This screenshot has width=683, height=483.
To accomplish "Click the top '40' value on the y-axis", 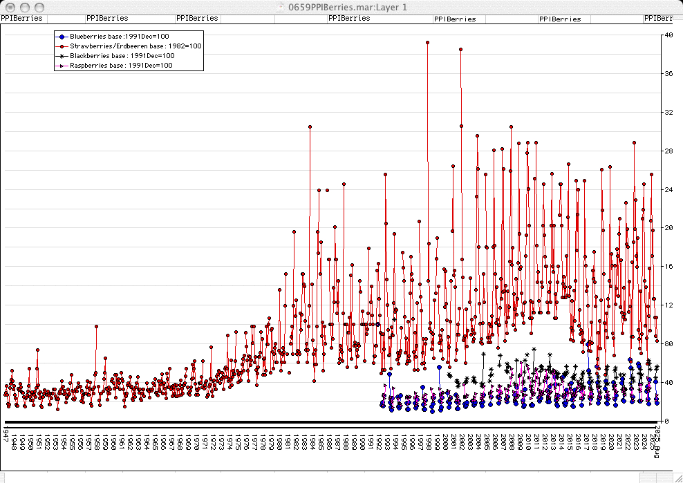I will 667,35.
